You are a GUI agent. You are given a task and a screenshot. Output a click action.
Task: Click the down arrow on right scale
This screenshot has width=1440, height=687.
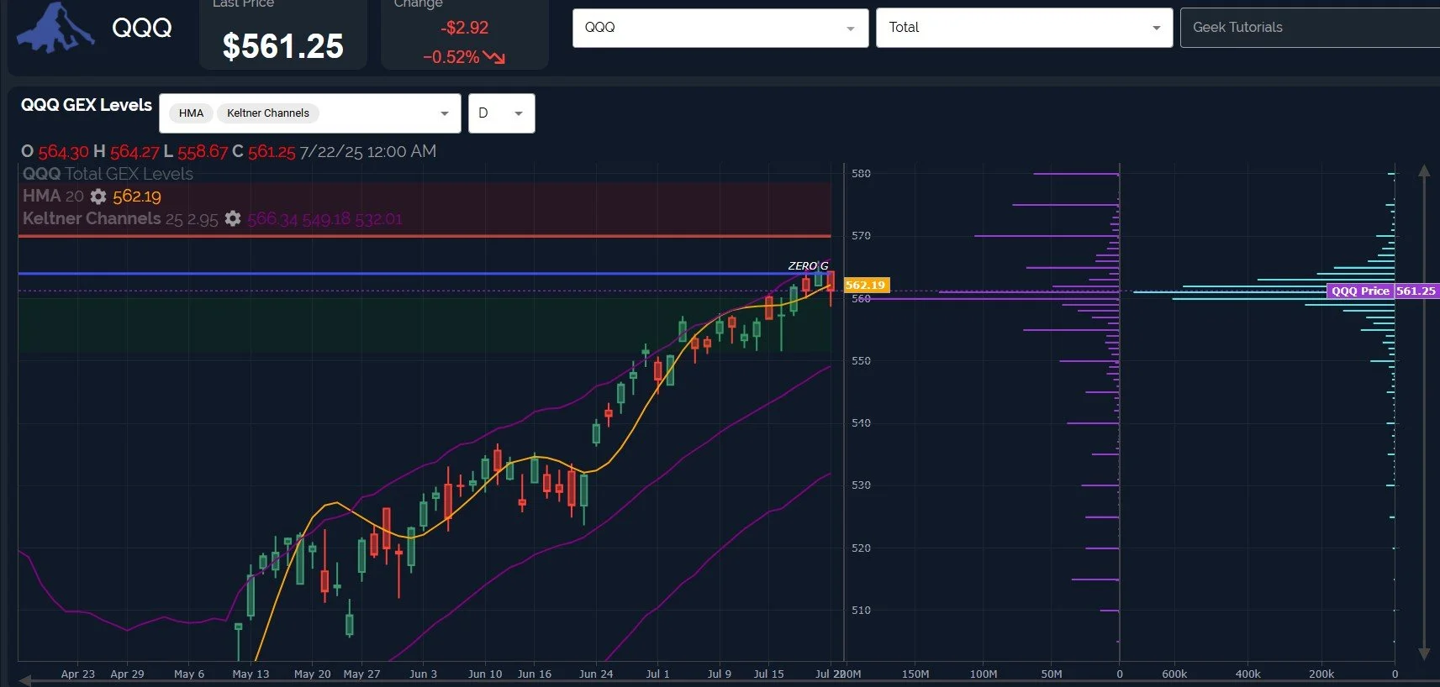click(1424, 653)
